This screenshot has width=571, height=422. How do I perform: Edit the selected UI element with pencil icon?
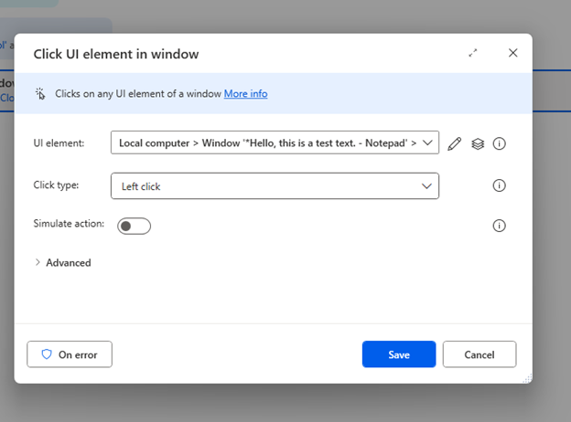(x=455, y=143)
